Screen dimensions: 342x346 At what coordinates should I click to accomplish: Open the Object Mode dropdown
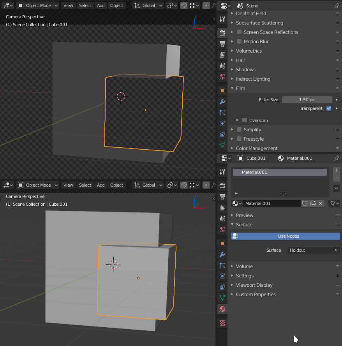(x=37, y=5)
